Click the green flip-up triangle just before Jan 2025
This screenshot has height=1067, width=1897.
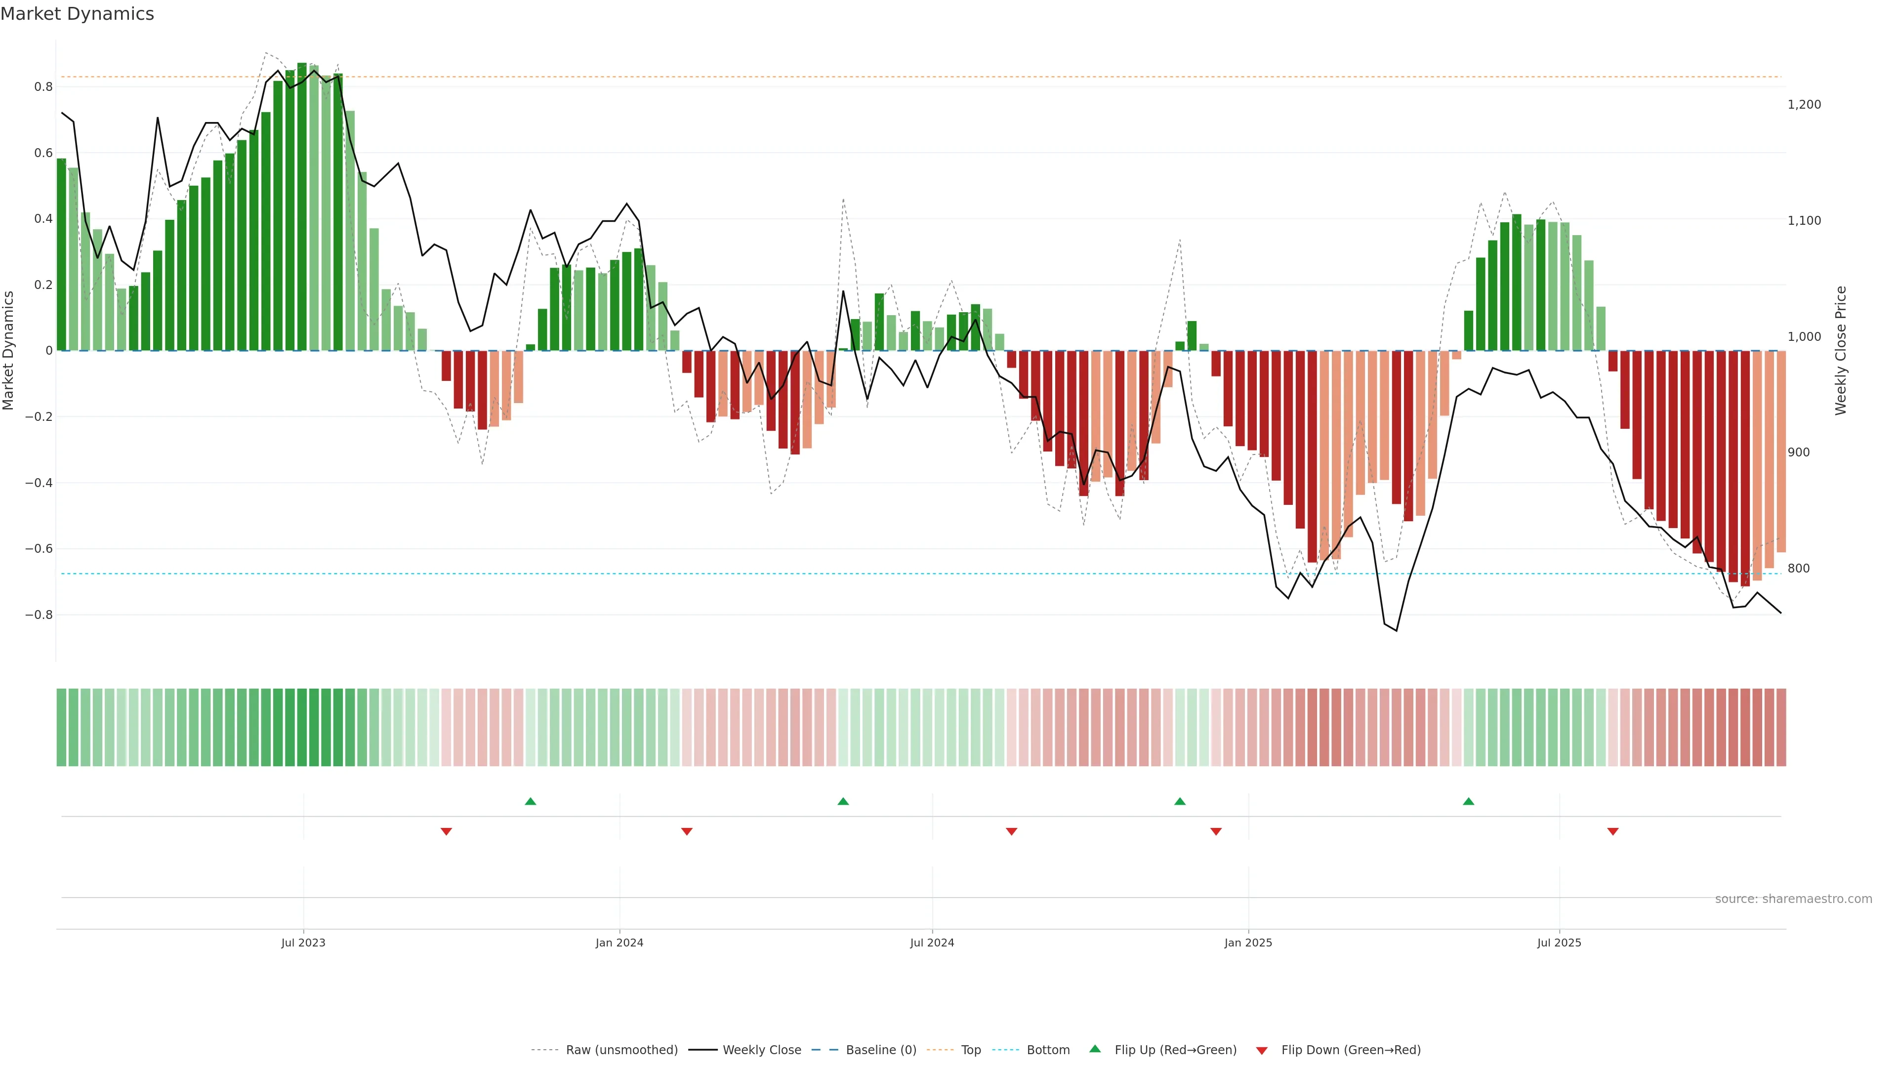click(x=1180, y=801)
